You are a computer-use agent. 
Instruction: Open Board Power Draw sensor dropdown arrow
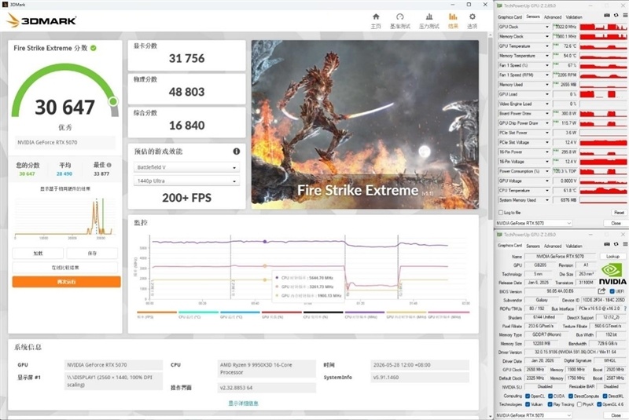click(546, 113)
